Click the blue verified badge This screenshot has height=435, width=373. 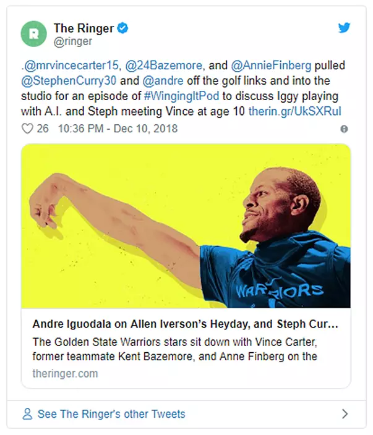[x=124, y=28]
